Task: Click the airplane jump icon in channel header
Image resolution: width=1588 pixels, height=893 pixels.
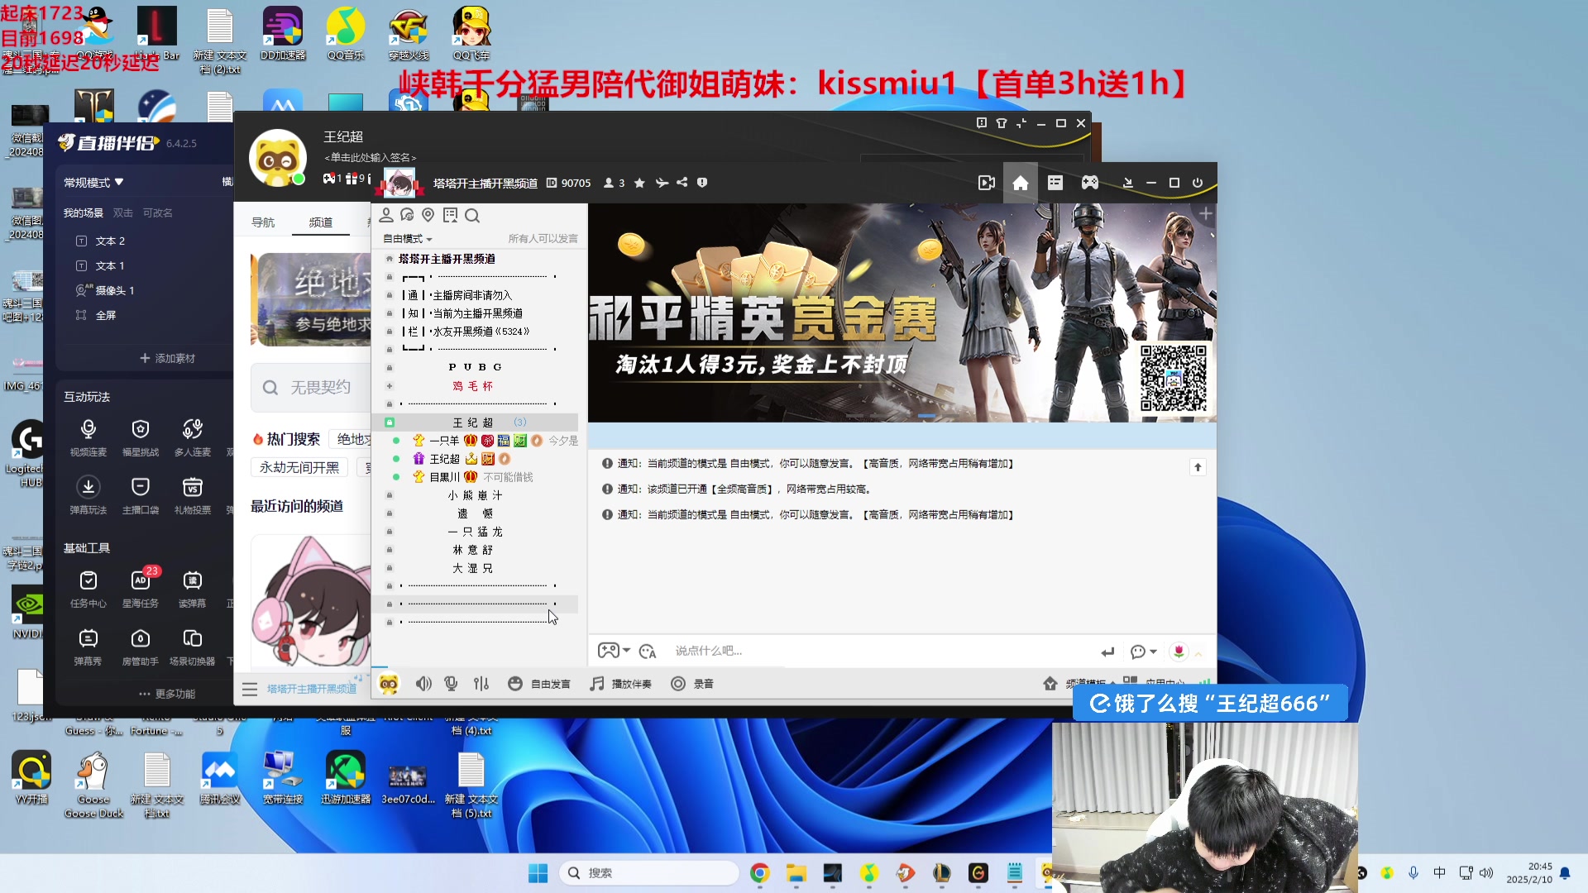Action: (x=662, y=183)
